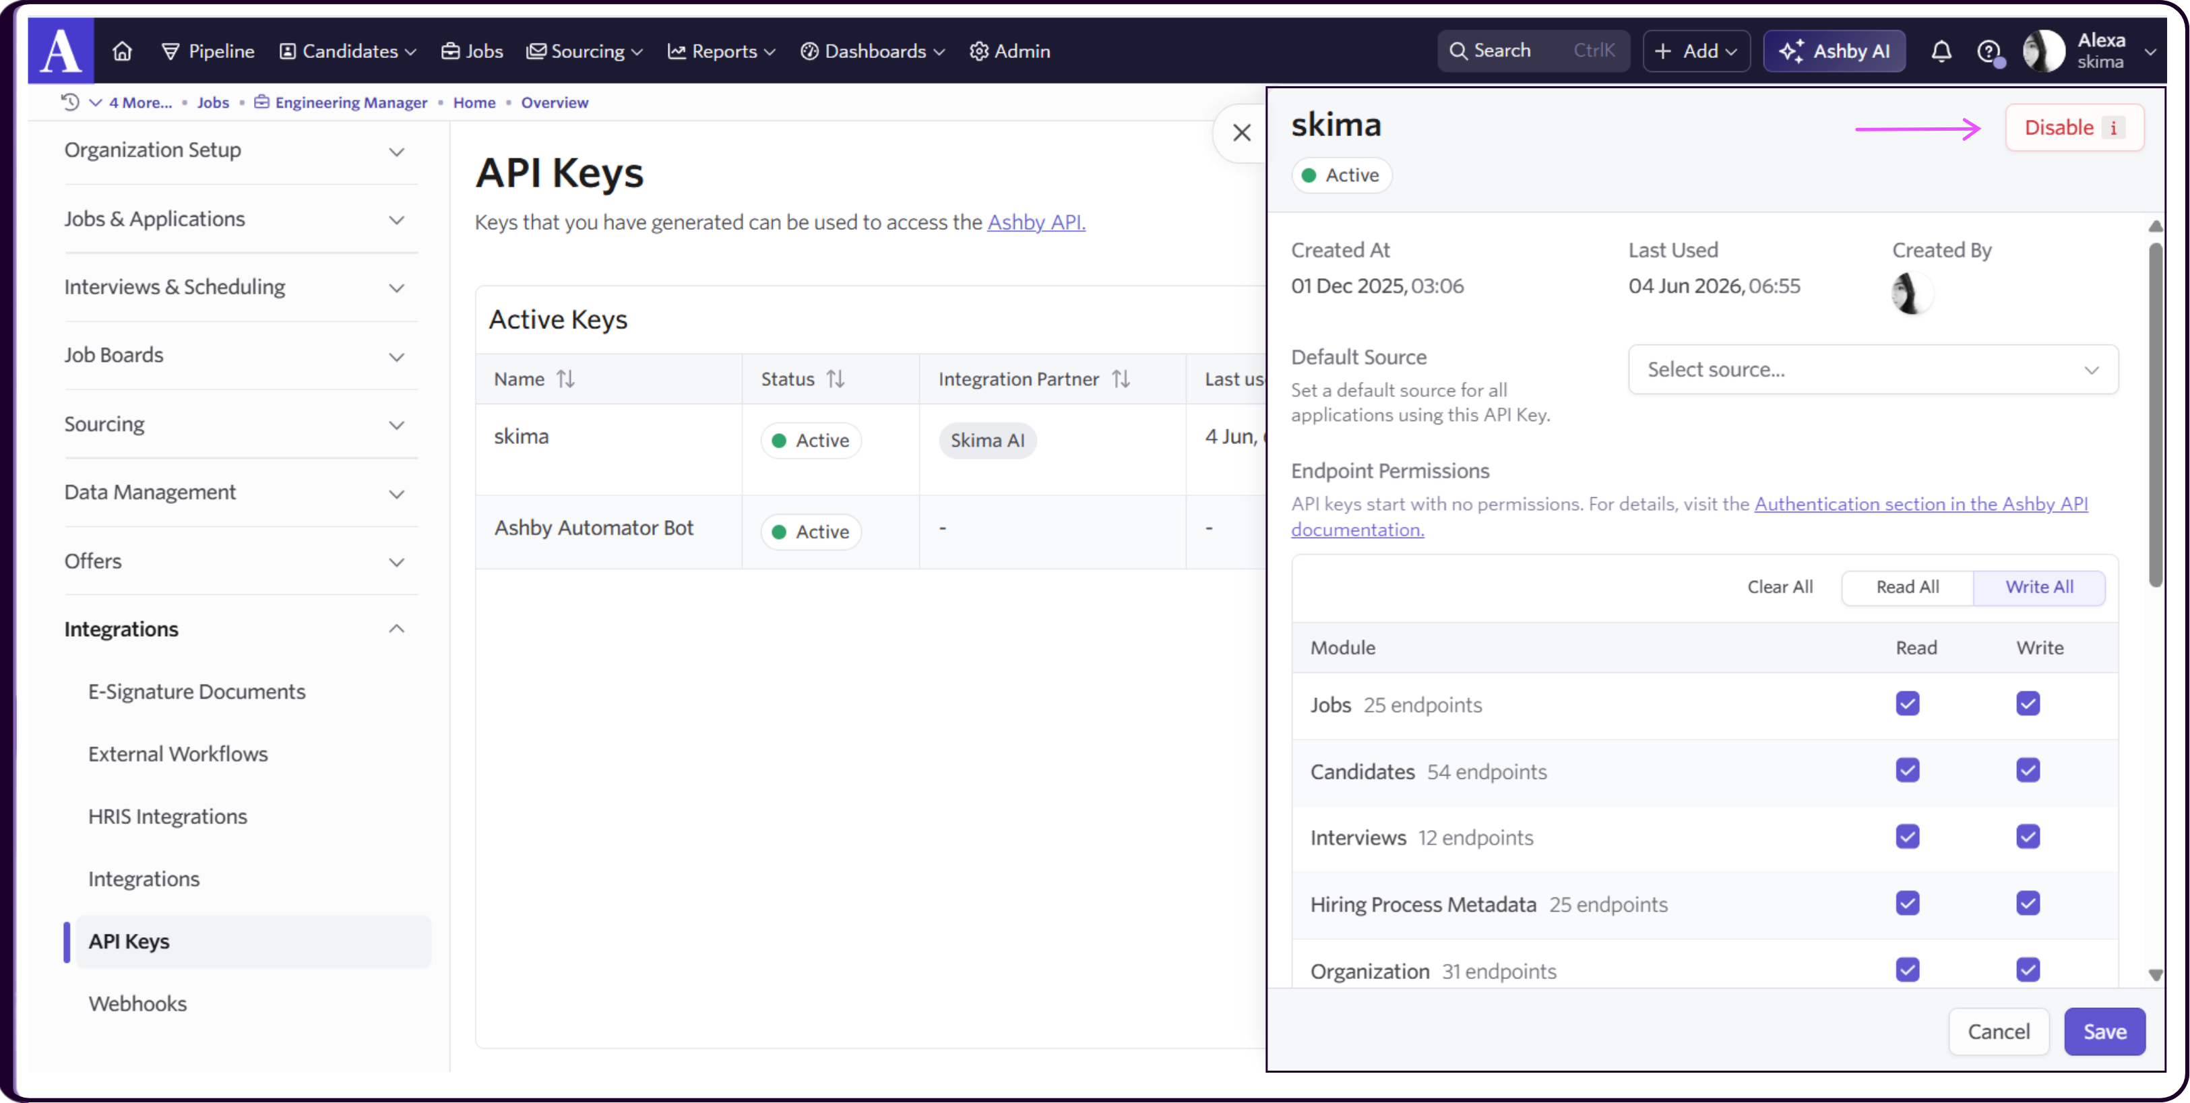The image size is (2190, 1103).
Task: Close the skima side panel with X
Action: (1241, 133)
